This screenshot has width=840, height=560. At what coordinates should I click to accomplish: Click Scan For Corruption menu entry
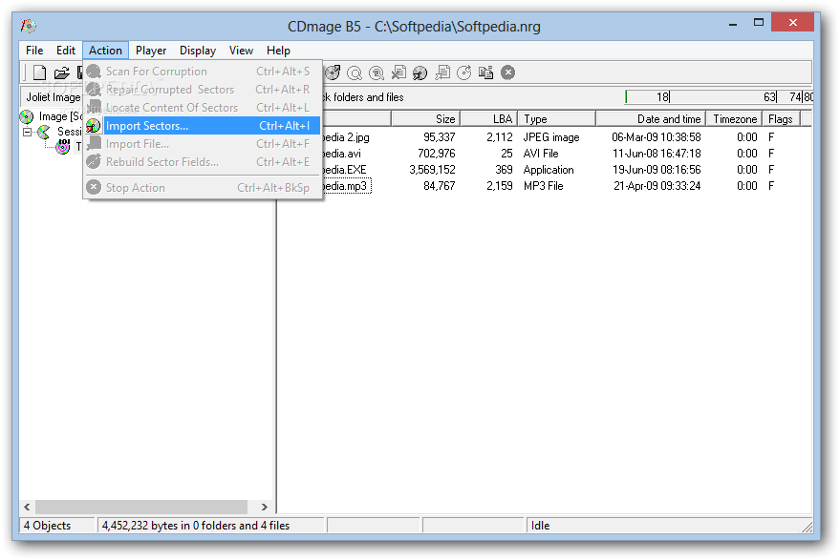[x=203, y=72]
